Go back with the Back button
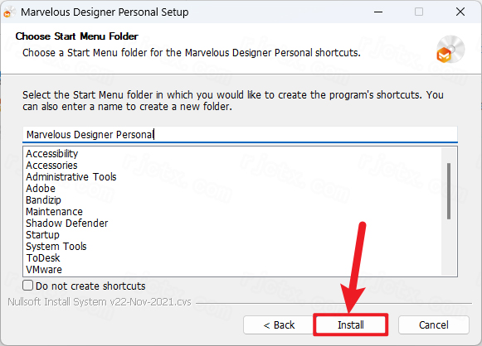 279,324
